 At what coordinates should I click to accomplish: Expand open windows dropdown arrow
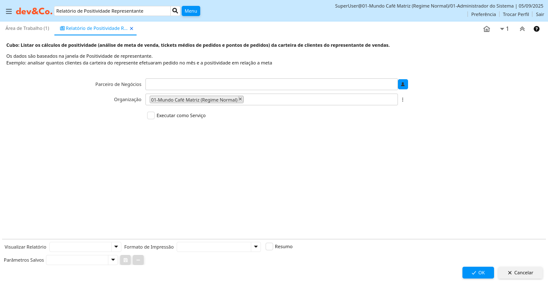502,29
